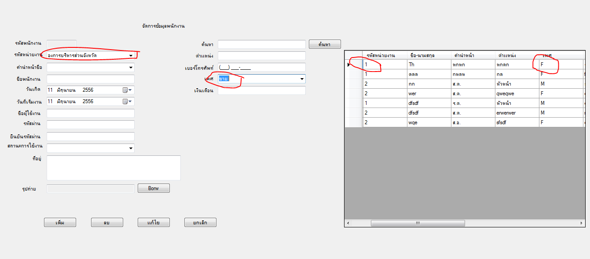Sort by คำนำหน้า column header
Image resolution: width=590 pixels, height=259 pixels.
click(473, 55)
